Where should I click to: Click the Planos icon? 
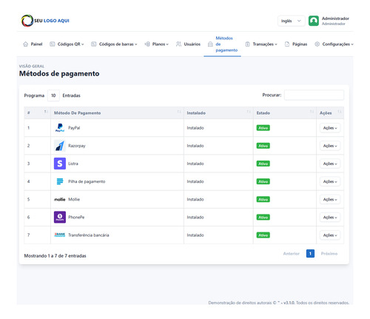point(147,44)
